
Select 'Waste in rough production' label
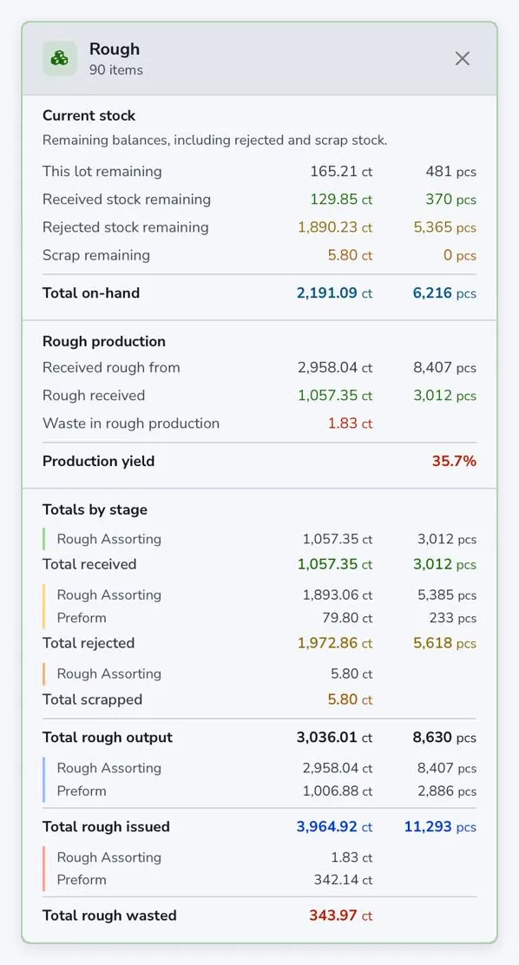click(131, 423)
